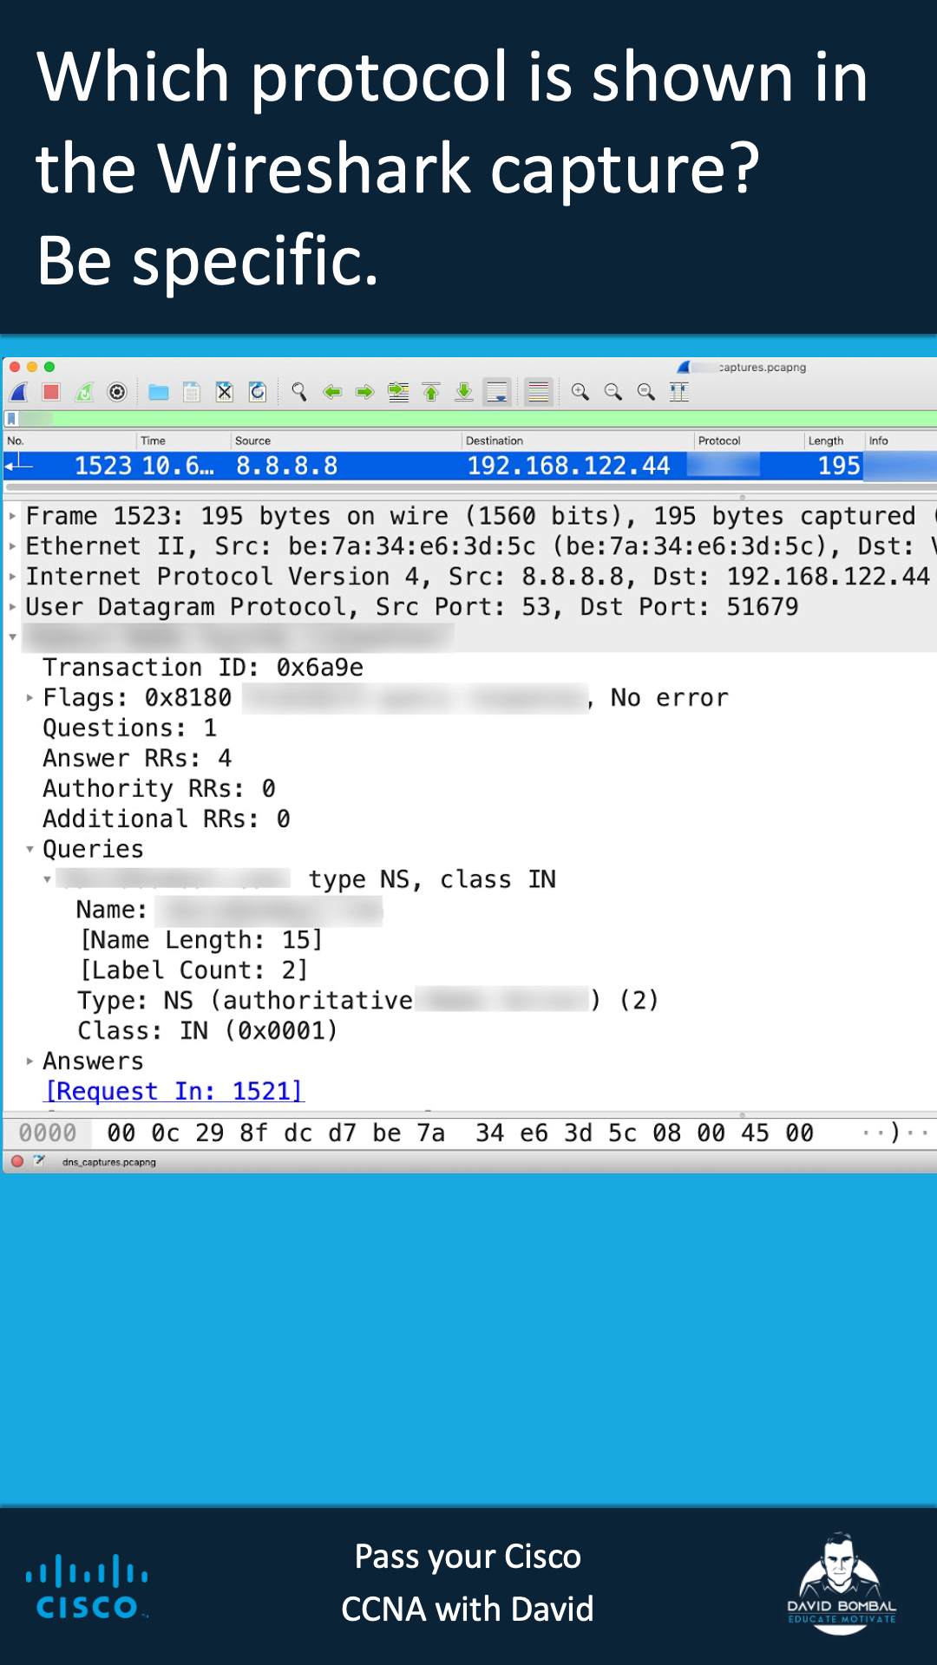
Task: Maximize Wireshark with green button
Action: point(49,368)
